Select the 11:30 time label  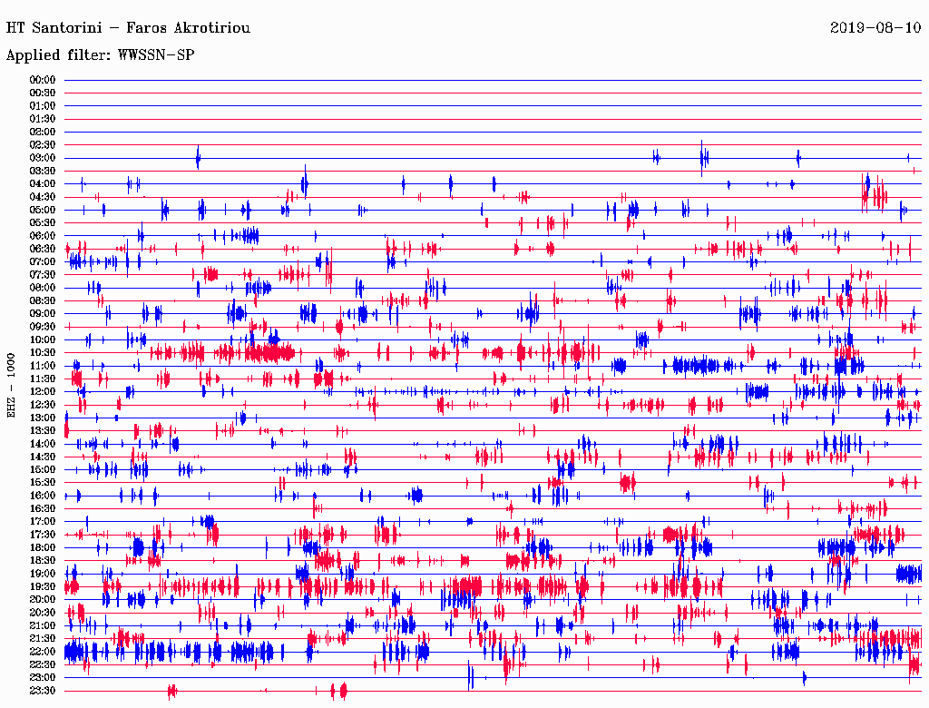(43, 379)
